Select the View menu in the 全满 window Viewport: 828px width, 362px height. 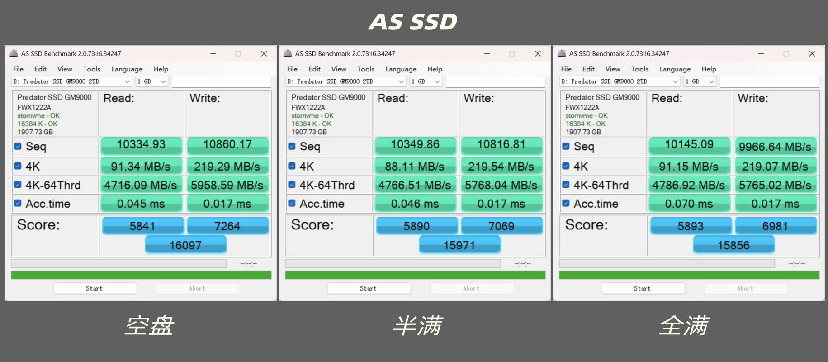(x=613, y=69)
